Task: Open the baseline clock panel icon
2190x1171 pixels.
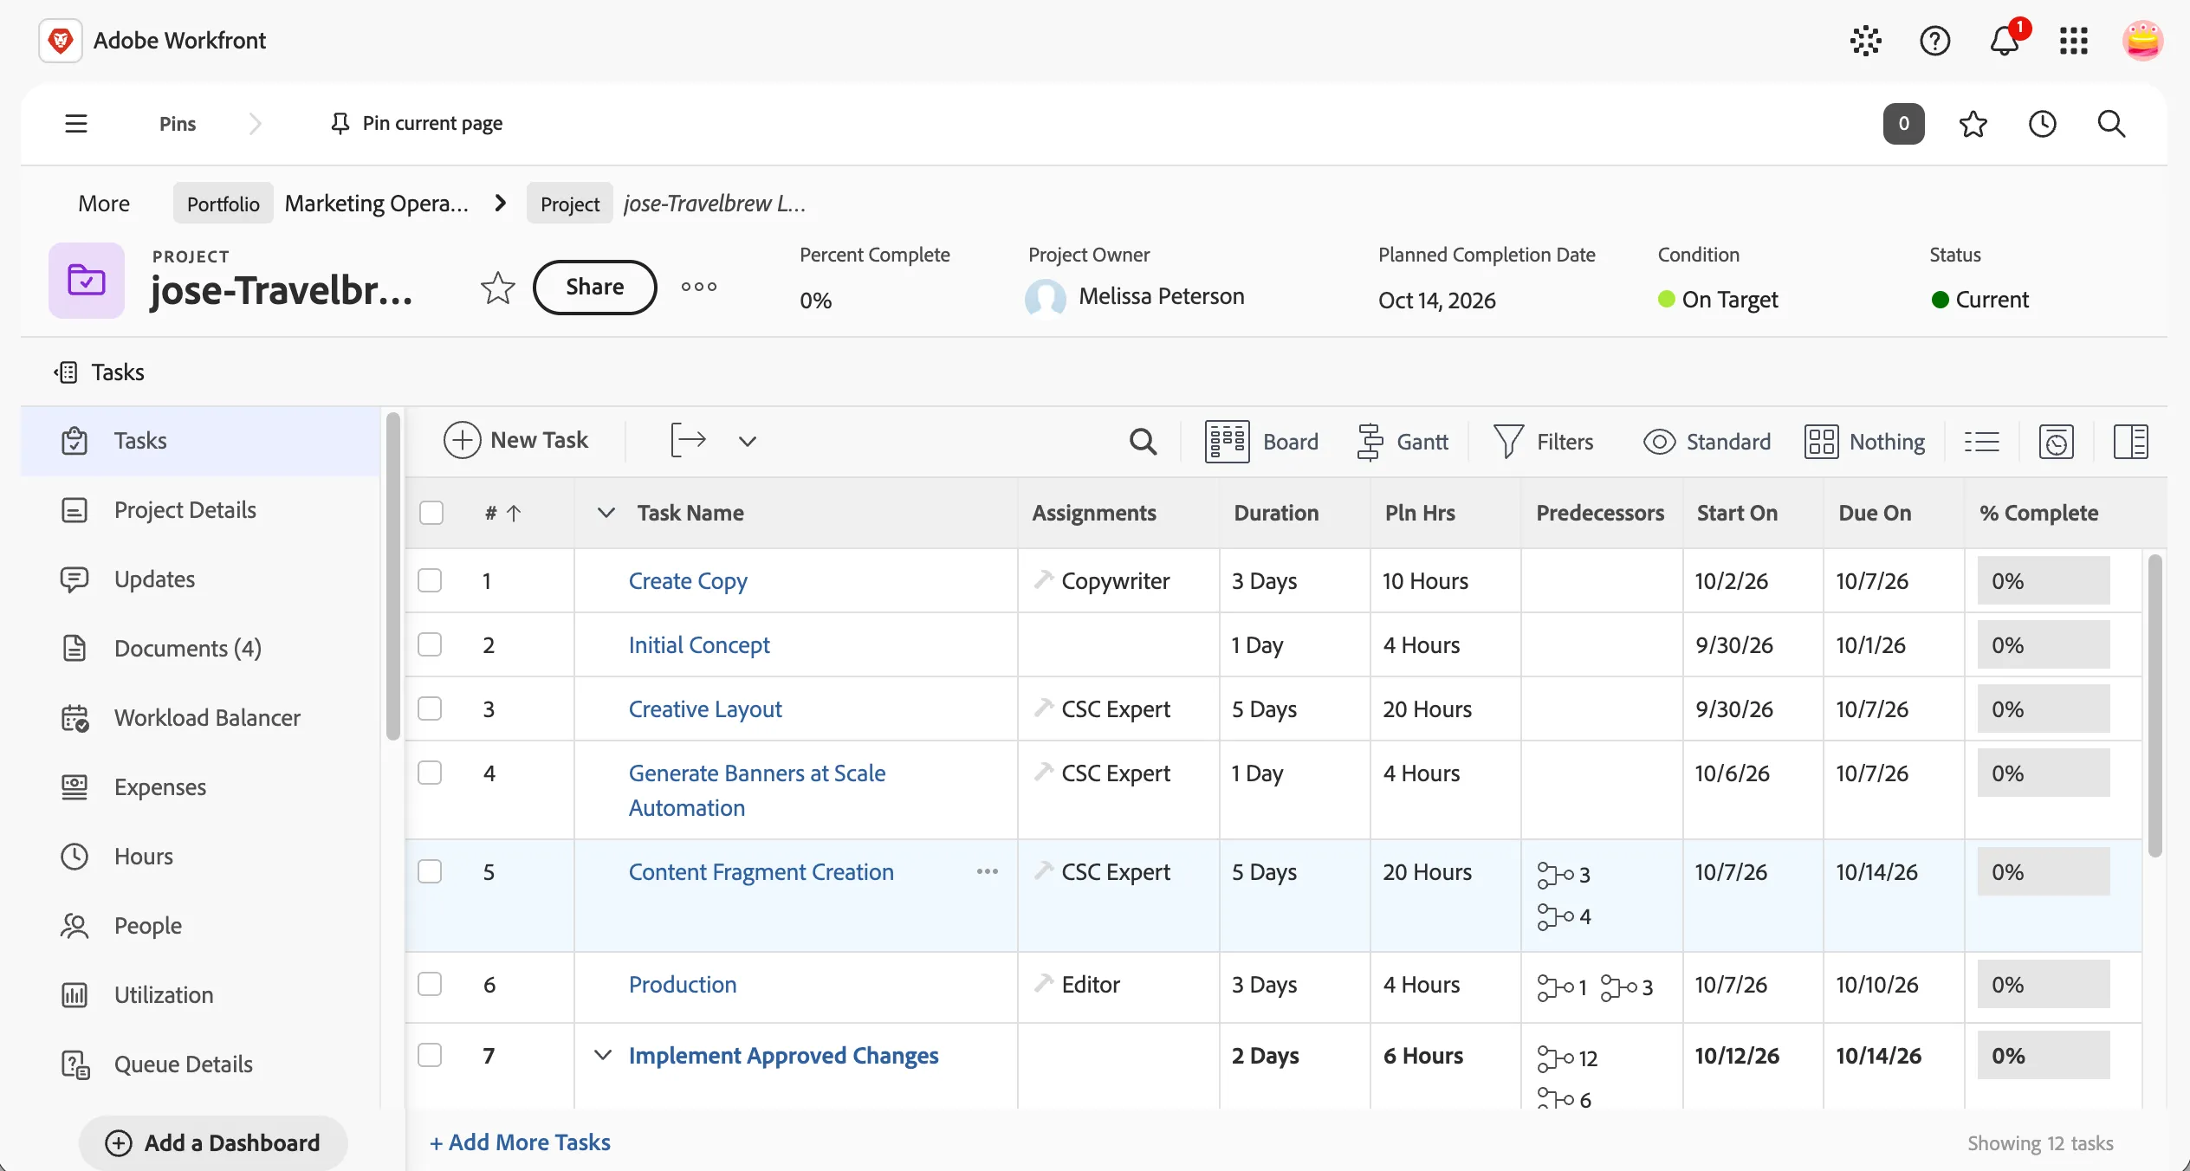Action: pyautogui.click(x=2056, y=442)
